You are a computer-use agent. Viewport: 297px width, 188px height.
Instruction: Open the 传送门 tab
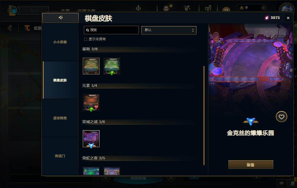(x=60, y=156)
